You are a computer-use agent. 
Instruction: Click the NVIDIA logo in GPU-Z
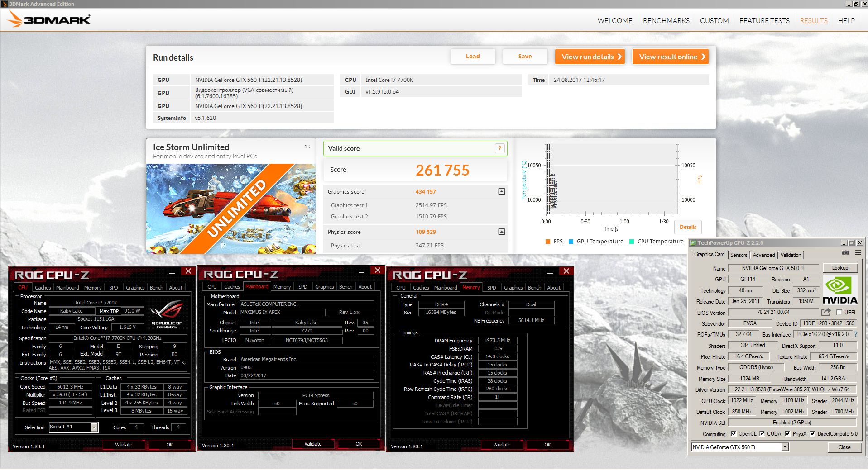pyautogui.click(x=840, y=290)
